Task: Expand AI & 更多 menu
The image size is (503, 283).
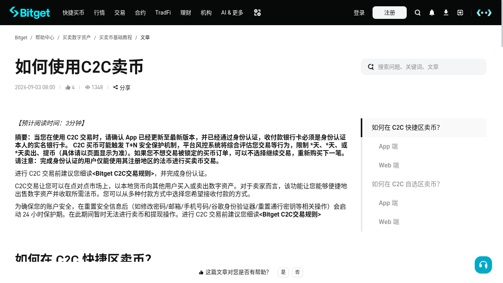Action: pyautogui.click(x=232, y=13)
